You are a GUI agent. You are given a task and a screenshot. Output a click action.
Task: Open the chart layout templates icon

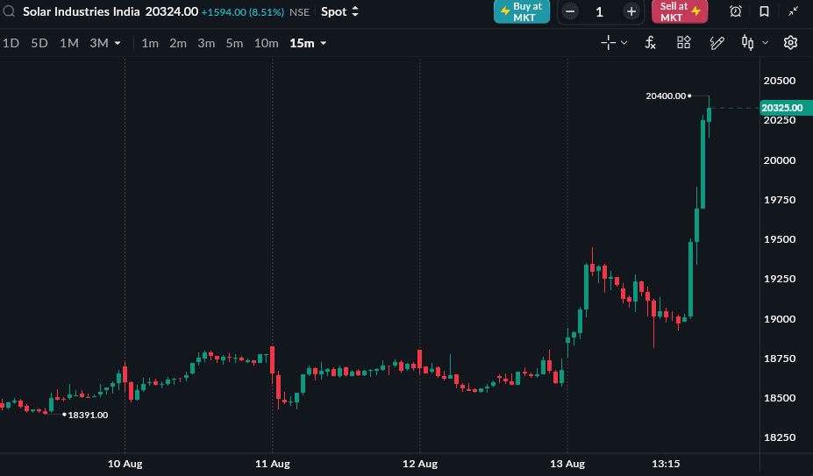(x=684, y=43)
